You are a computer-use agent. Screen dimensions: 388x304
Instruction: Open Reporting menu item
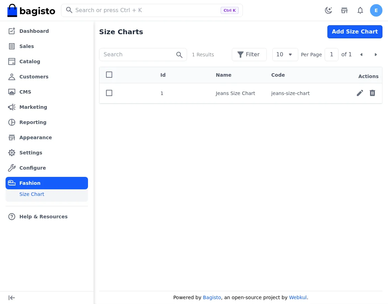(47, 122)
